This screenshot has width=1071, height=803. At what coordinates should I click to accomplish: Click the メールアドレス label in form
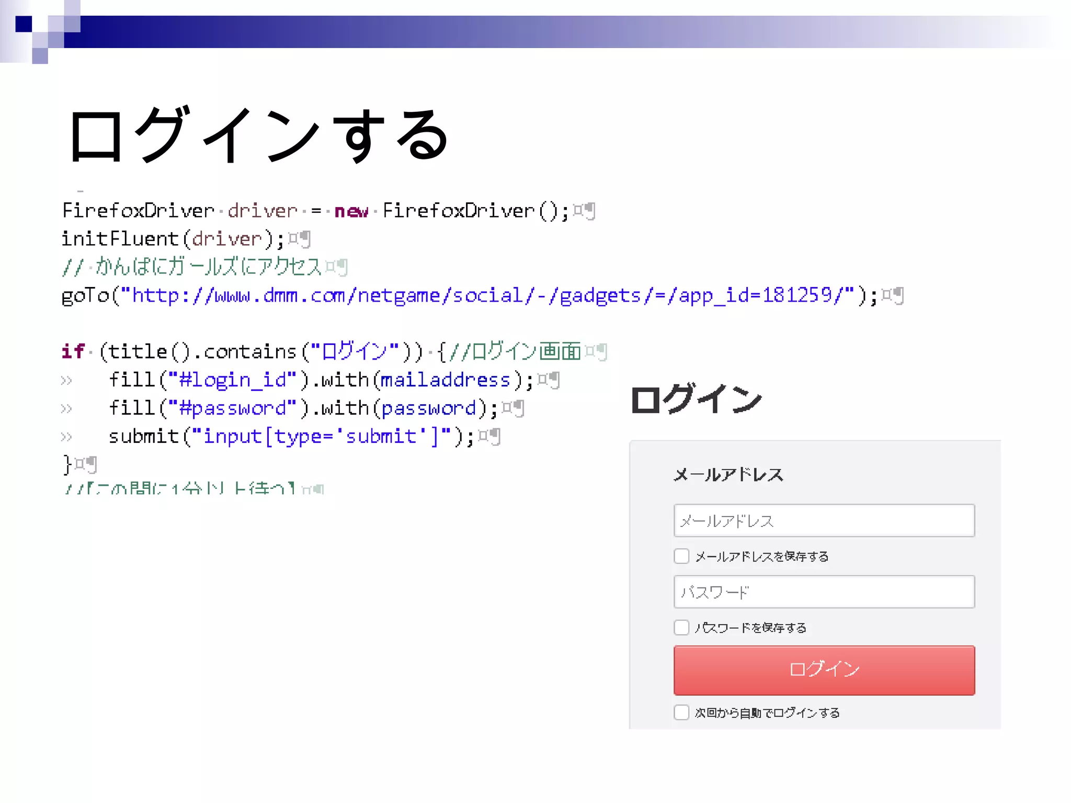[x=728, y=475]
